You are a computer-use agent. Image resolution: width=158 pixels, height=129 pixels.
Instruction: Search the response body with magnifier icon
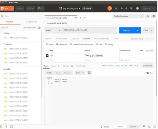pyautogui.click(x=151, y=73)
